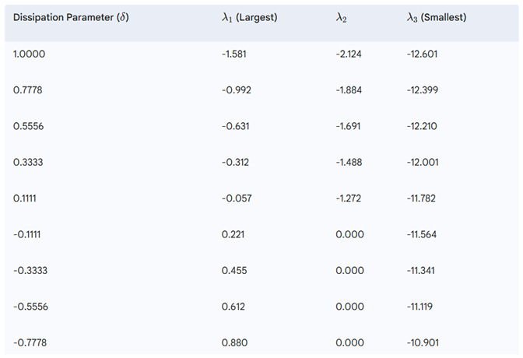
Task: Select the λ1 cell showing -0.057
Action: pos(237,198)
